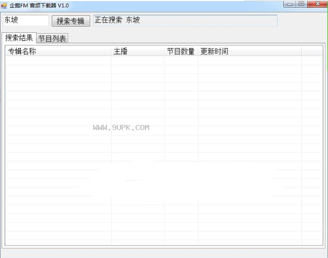Sort by the 主播 column header
The image size is (328, 258).
[x=138, y=51]
